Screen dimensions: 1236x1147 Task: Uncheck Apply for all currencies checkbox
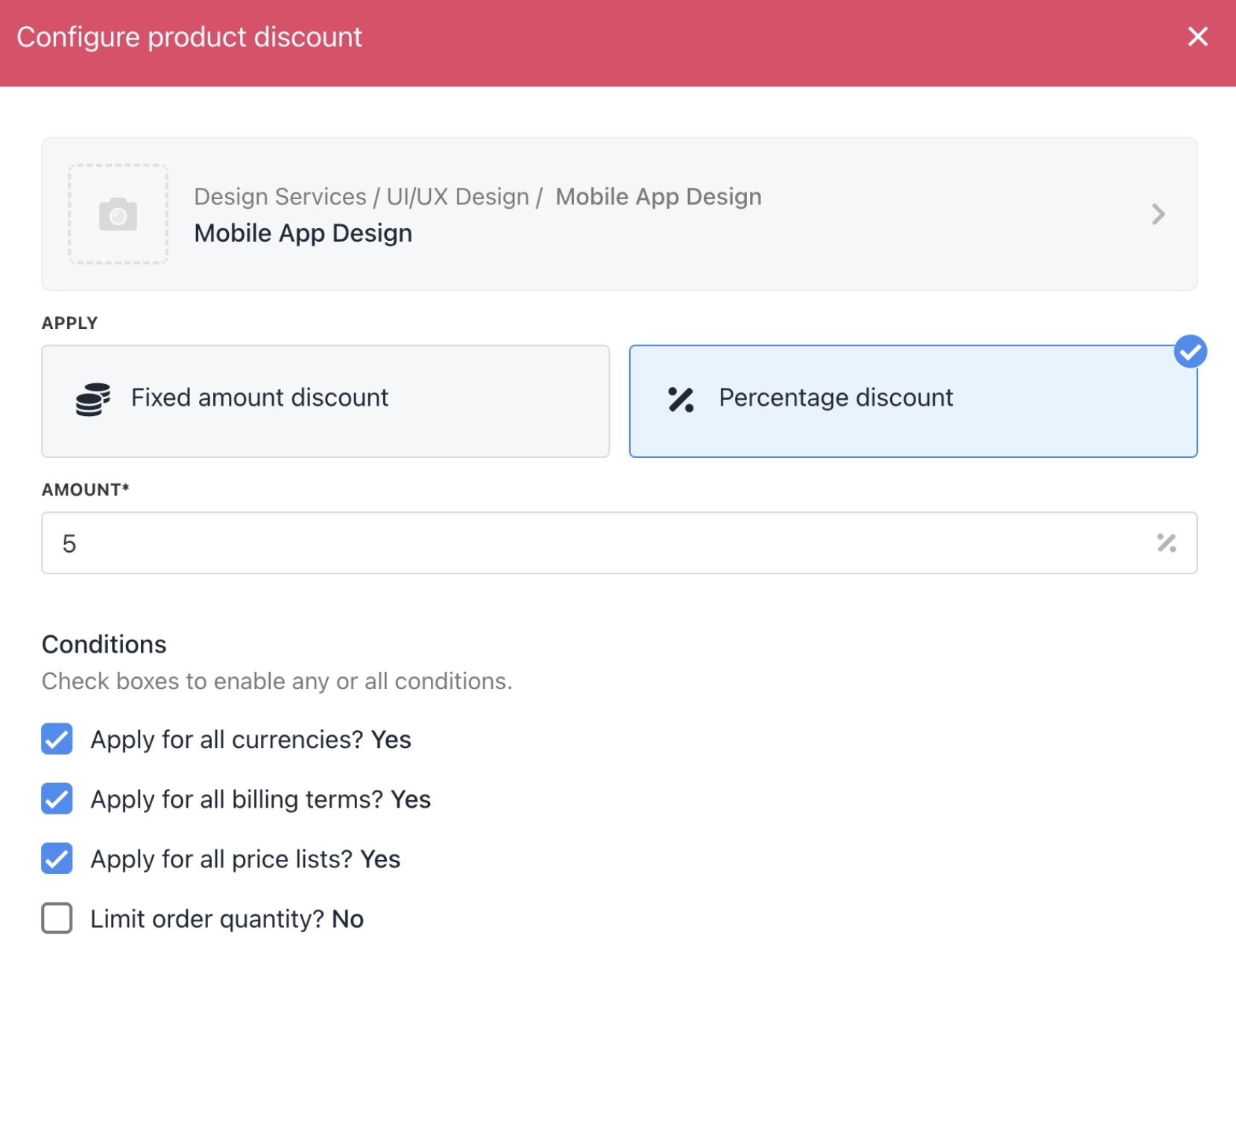pos(57,739)
